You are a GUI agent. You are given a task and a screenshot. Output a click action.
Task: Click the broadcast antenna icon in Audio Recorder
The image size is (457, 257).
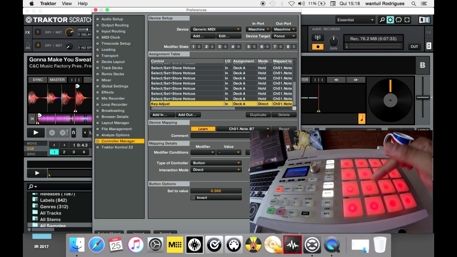(317, 37)
